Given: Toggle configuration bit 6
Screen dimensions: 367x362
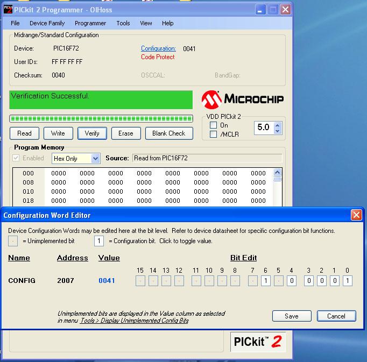Looking at the screenshot, I should click(x=266, y=281).
